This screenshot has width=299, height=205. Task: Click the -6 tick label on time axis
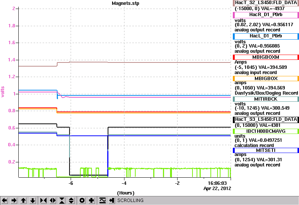71,183
